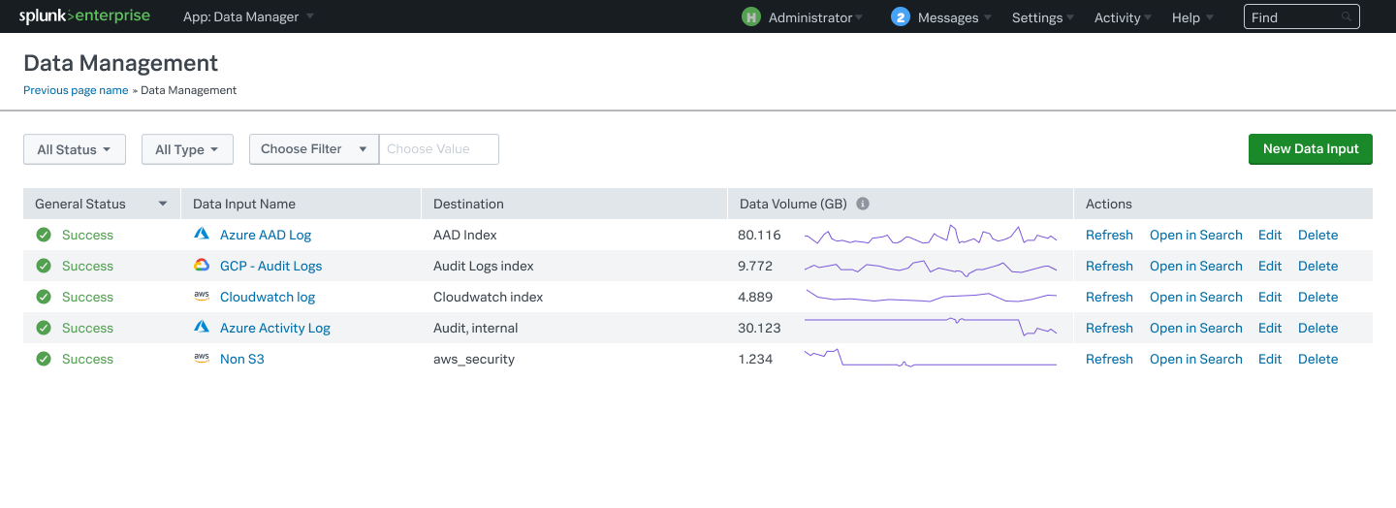This screenshot has width=1396, height=508.
Task: Edit the Cloudwatch log input
Action: pyautogui.click(x=1270, y=297)
